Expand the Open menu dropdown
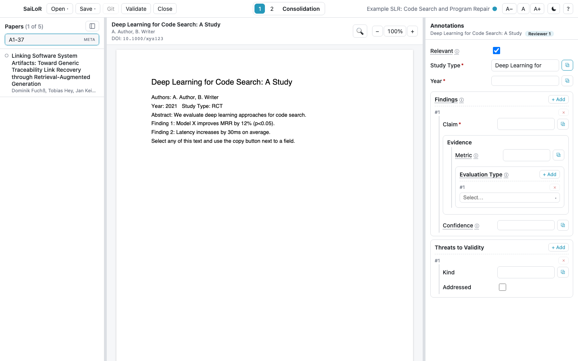578x361 pixels. click(60, 9)
